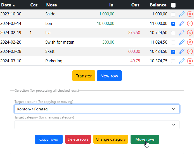Click the Balance column header
Screen dimensions: 194x154
(158, 5)
